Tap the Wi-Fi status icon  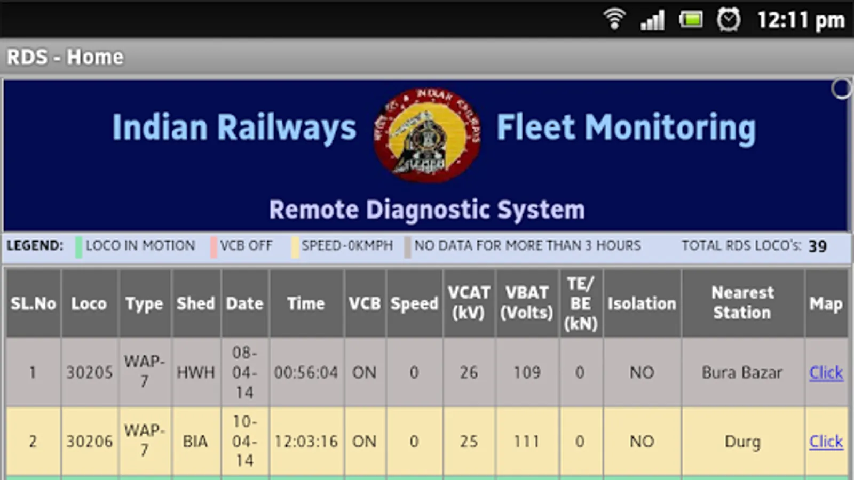click(614, 19)
